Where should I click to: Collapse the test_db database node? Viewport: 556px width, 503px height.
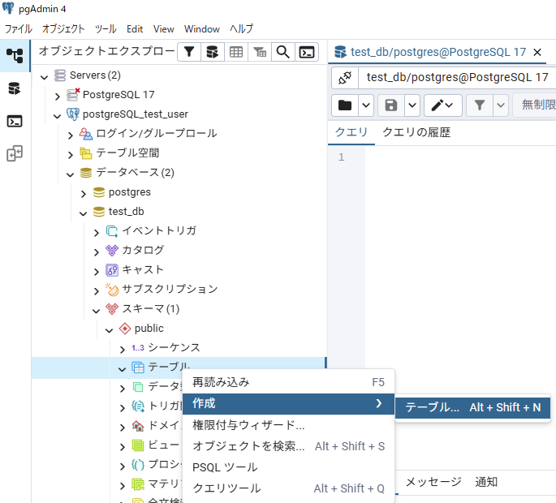click(84, 213)
